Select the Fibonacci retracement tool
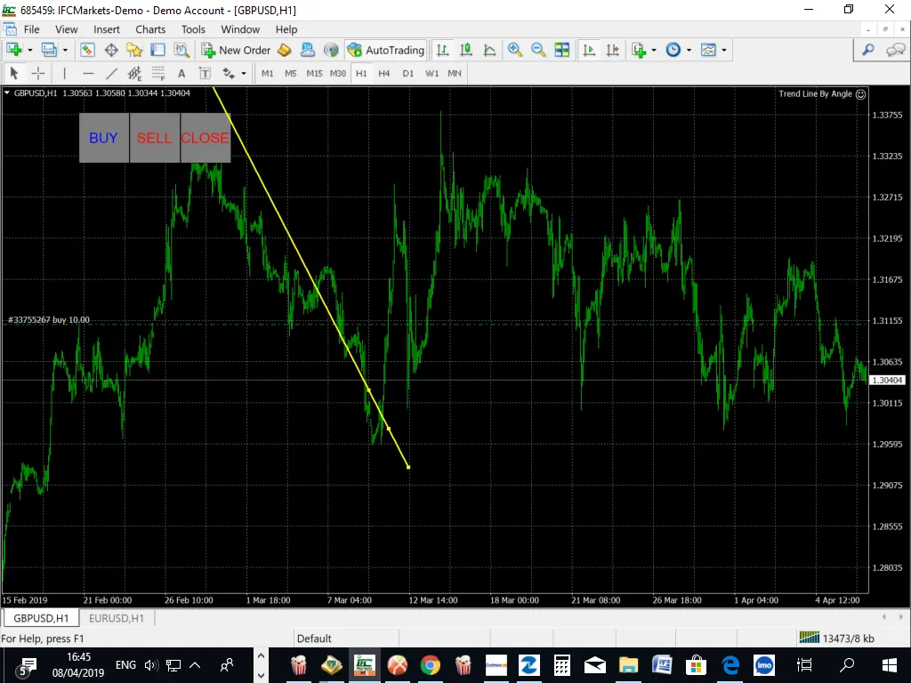 (158, 73)
